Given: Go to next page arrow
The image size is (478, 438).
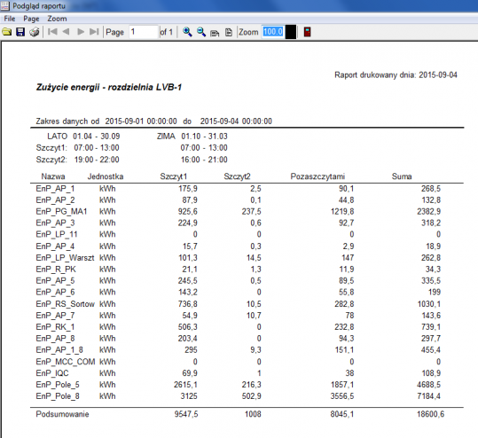Looking at the screenshot, I should (x=81, y=32).
